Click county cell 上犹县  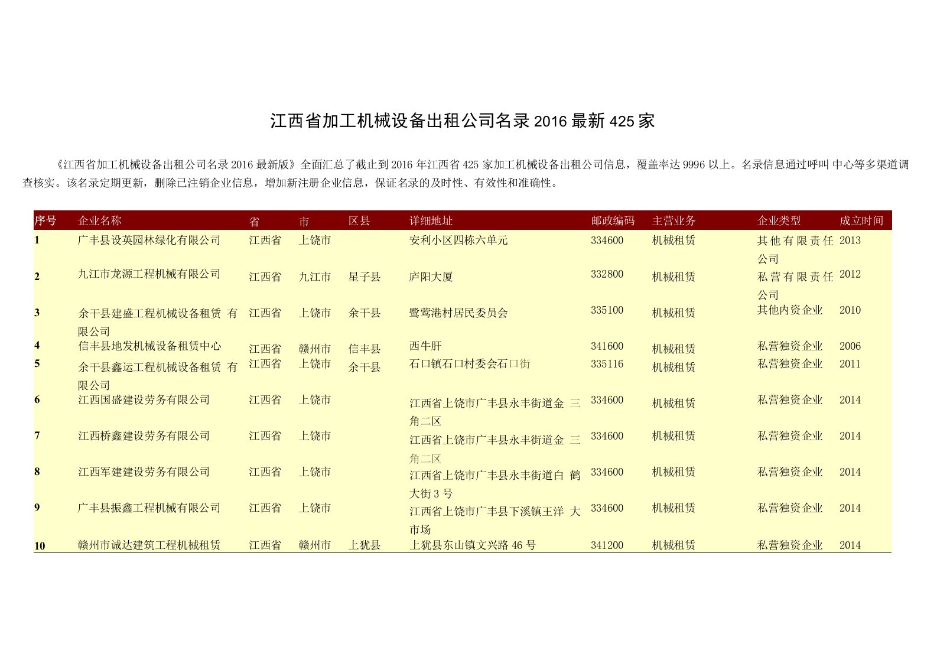pyautogui.click(x=365, y=545)
